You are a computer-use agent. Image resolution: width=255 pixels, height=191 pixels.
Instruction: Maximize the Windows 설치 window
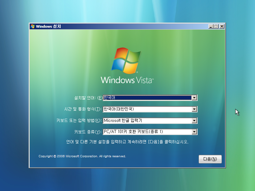pos(216,26)
